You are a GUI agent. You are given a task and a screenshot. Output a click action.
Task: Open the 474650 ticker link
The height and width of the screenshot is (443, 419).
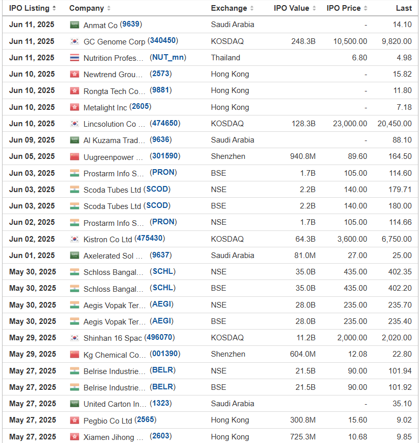(x=165, y=123)
